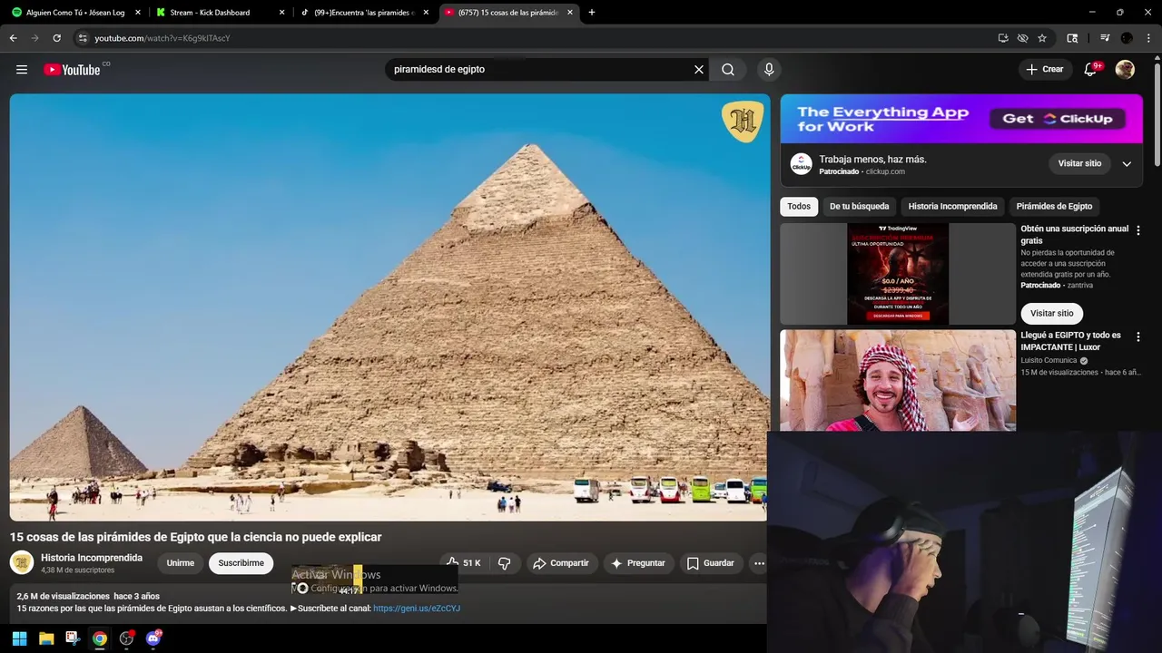Viewport: 1162px width, 653px height.
Task: Open the Windows Start menu
Action: pyautogui.click(x=19, y=638)
